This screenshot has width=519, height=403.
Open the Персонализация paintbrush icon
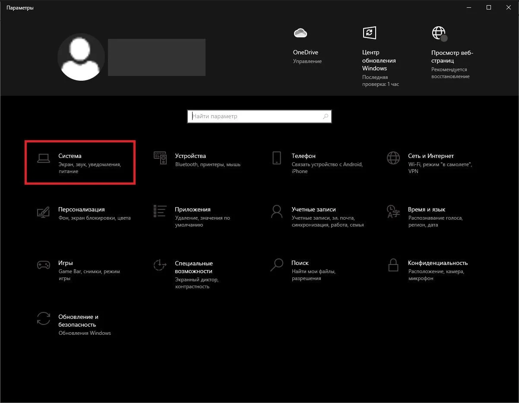43,211
